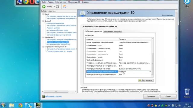Click the NVIDIA icon in the system tray
Viewport: 193px width, 108px height.
coord(166,106)
